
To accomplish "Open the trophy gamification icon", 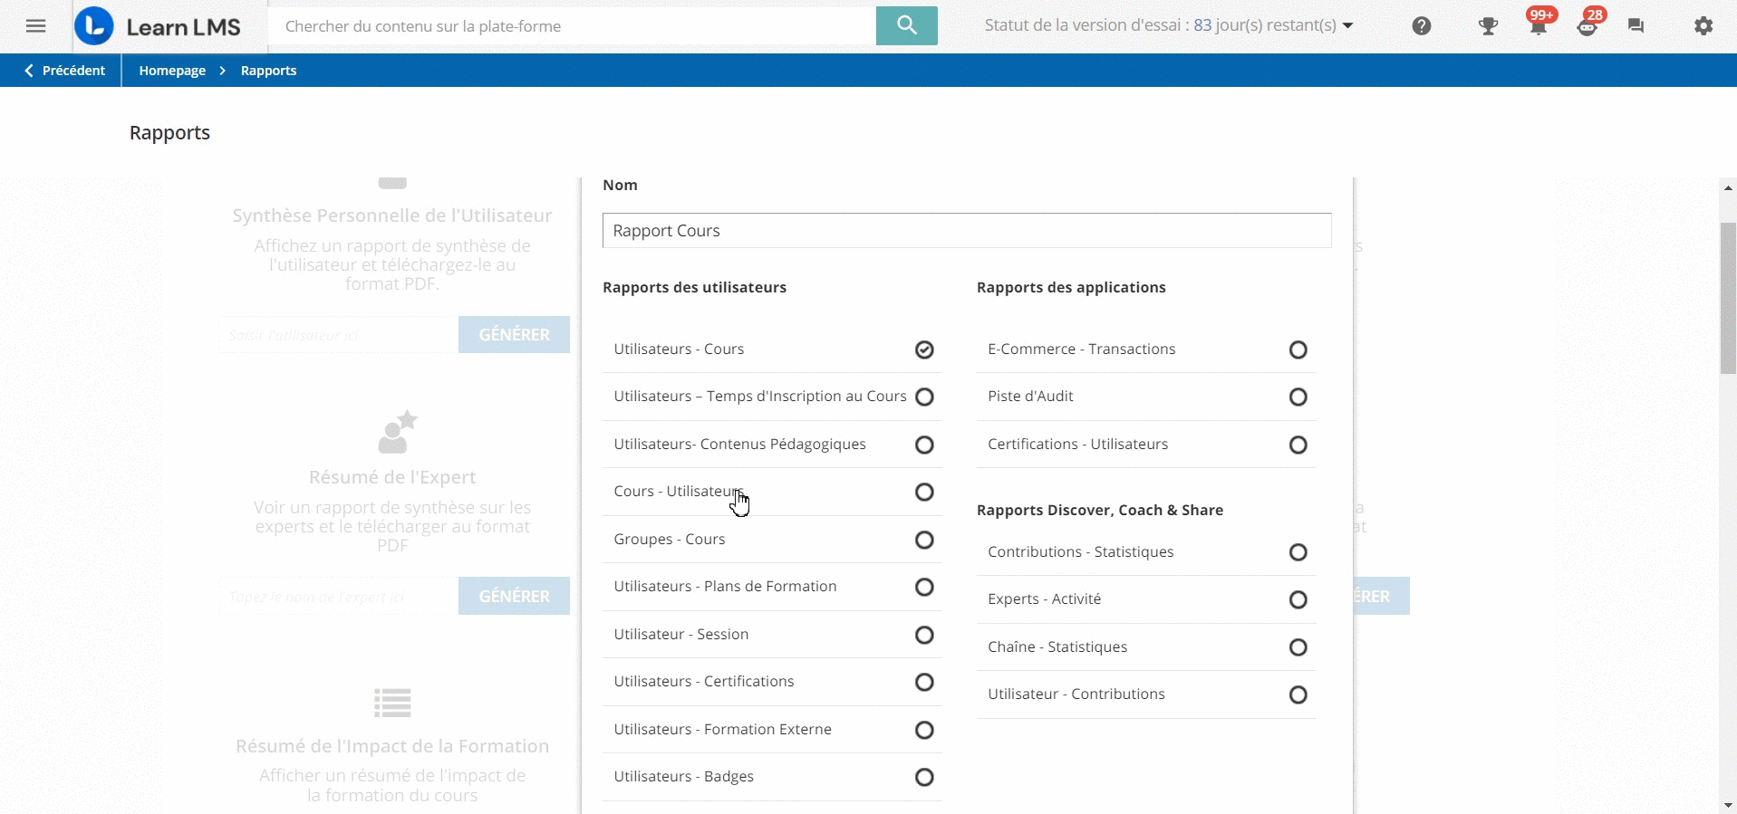I will 1488,26.
